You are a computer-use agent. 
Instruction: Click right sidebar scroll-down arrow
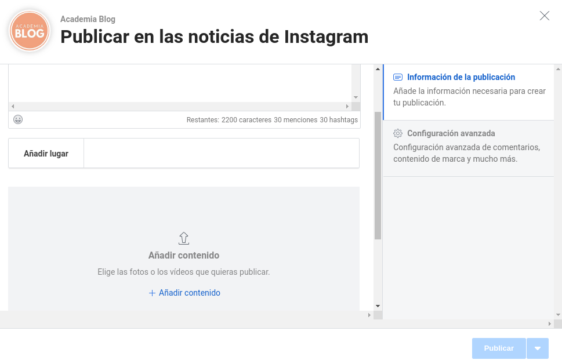point(558,315)
